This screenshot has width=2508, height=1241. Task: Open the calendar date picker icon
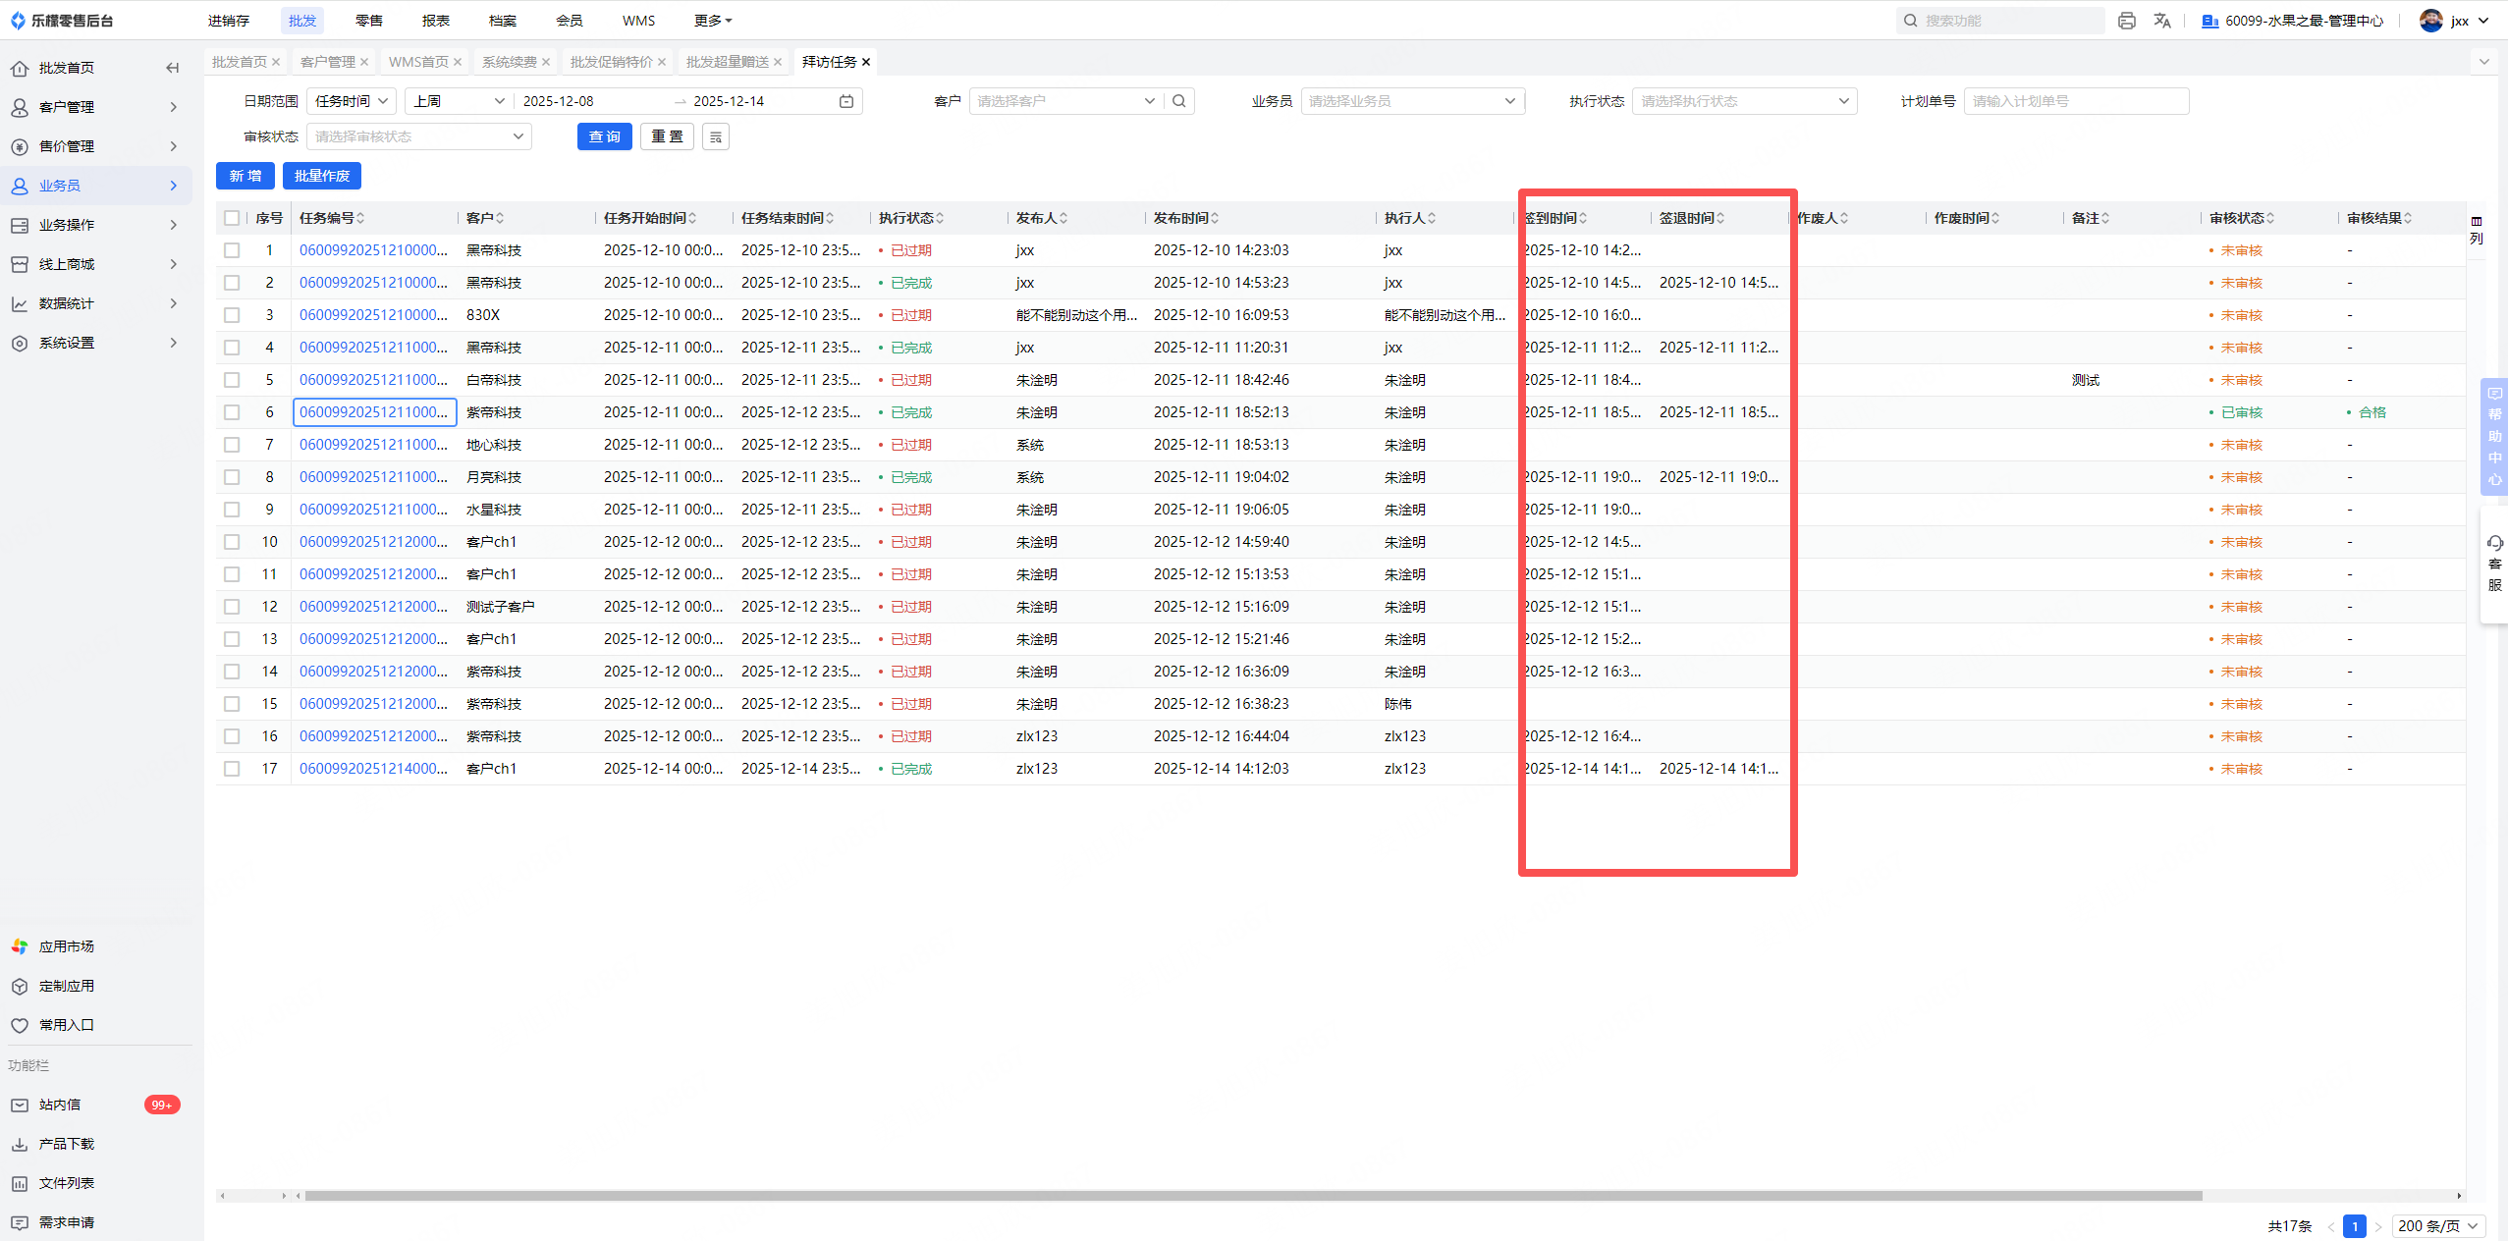[x=846, y=101]
